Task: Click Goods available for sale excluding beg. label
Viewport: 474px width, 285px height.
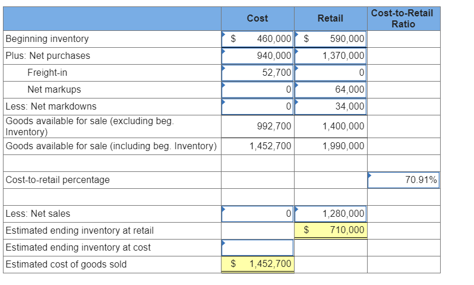Action: 90,126
